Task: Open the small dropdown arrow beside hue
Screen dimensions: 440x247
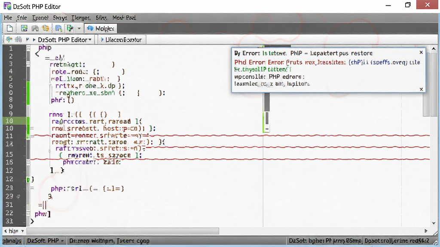Action: click(22, 231)
